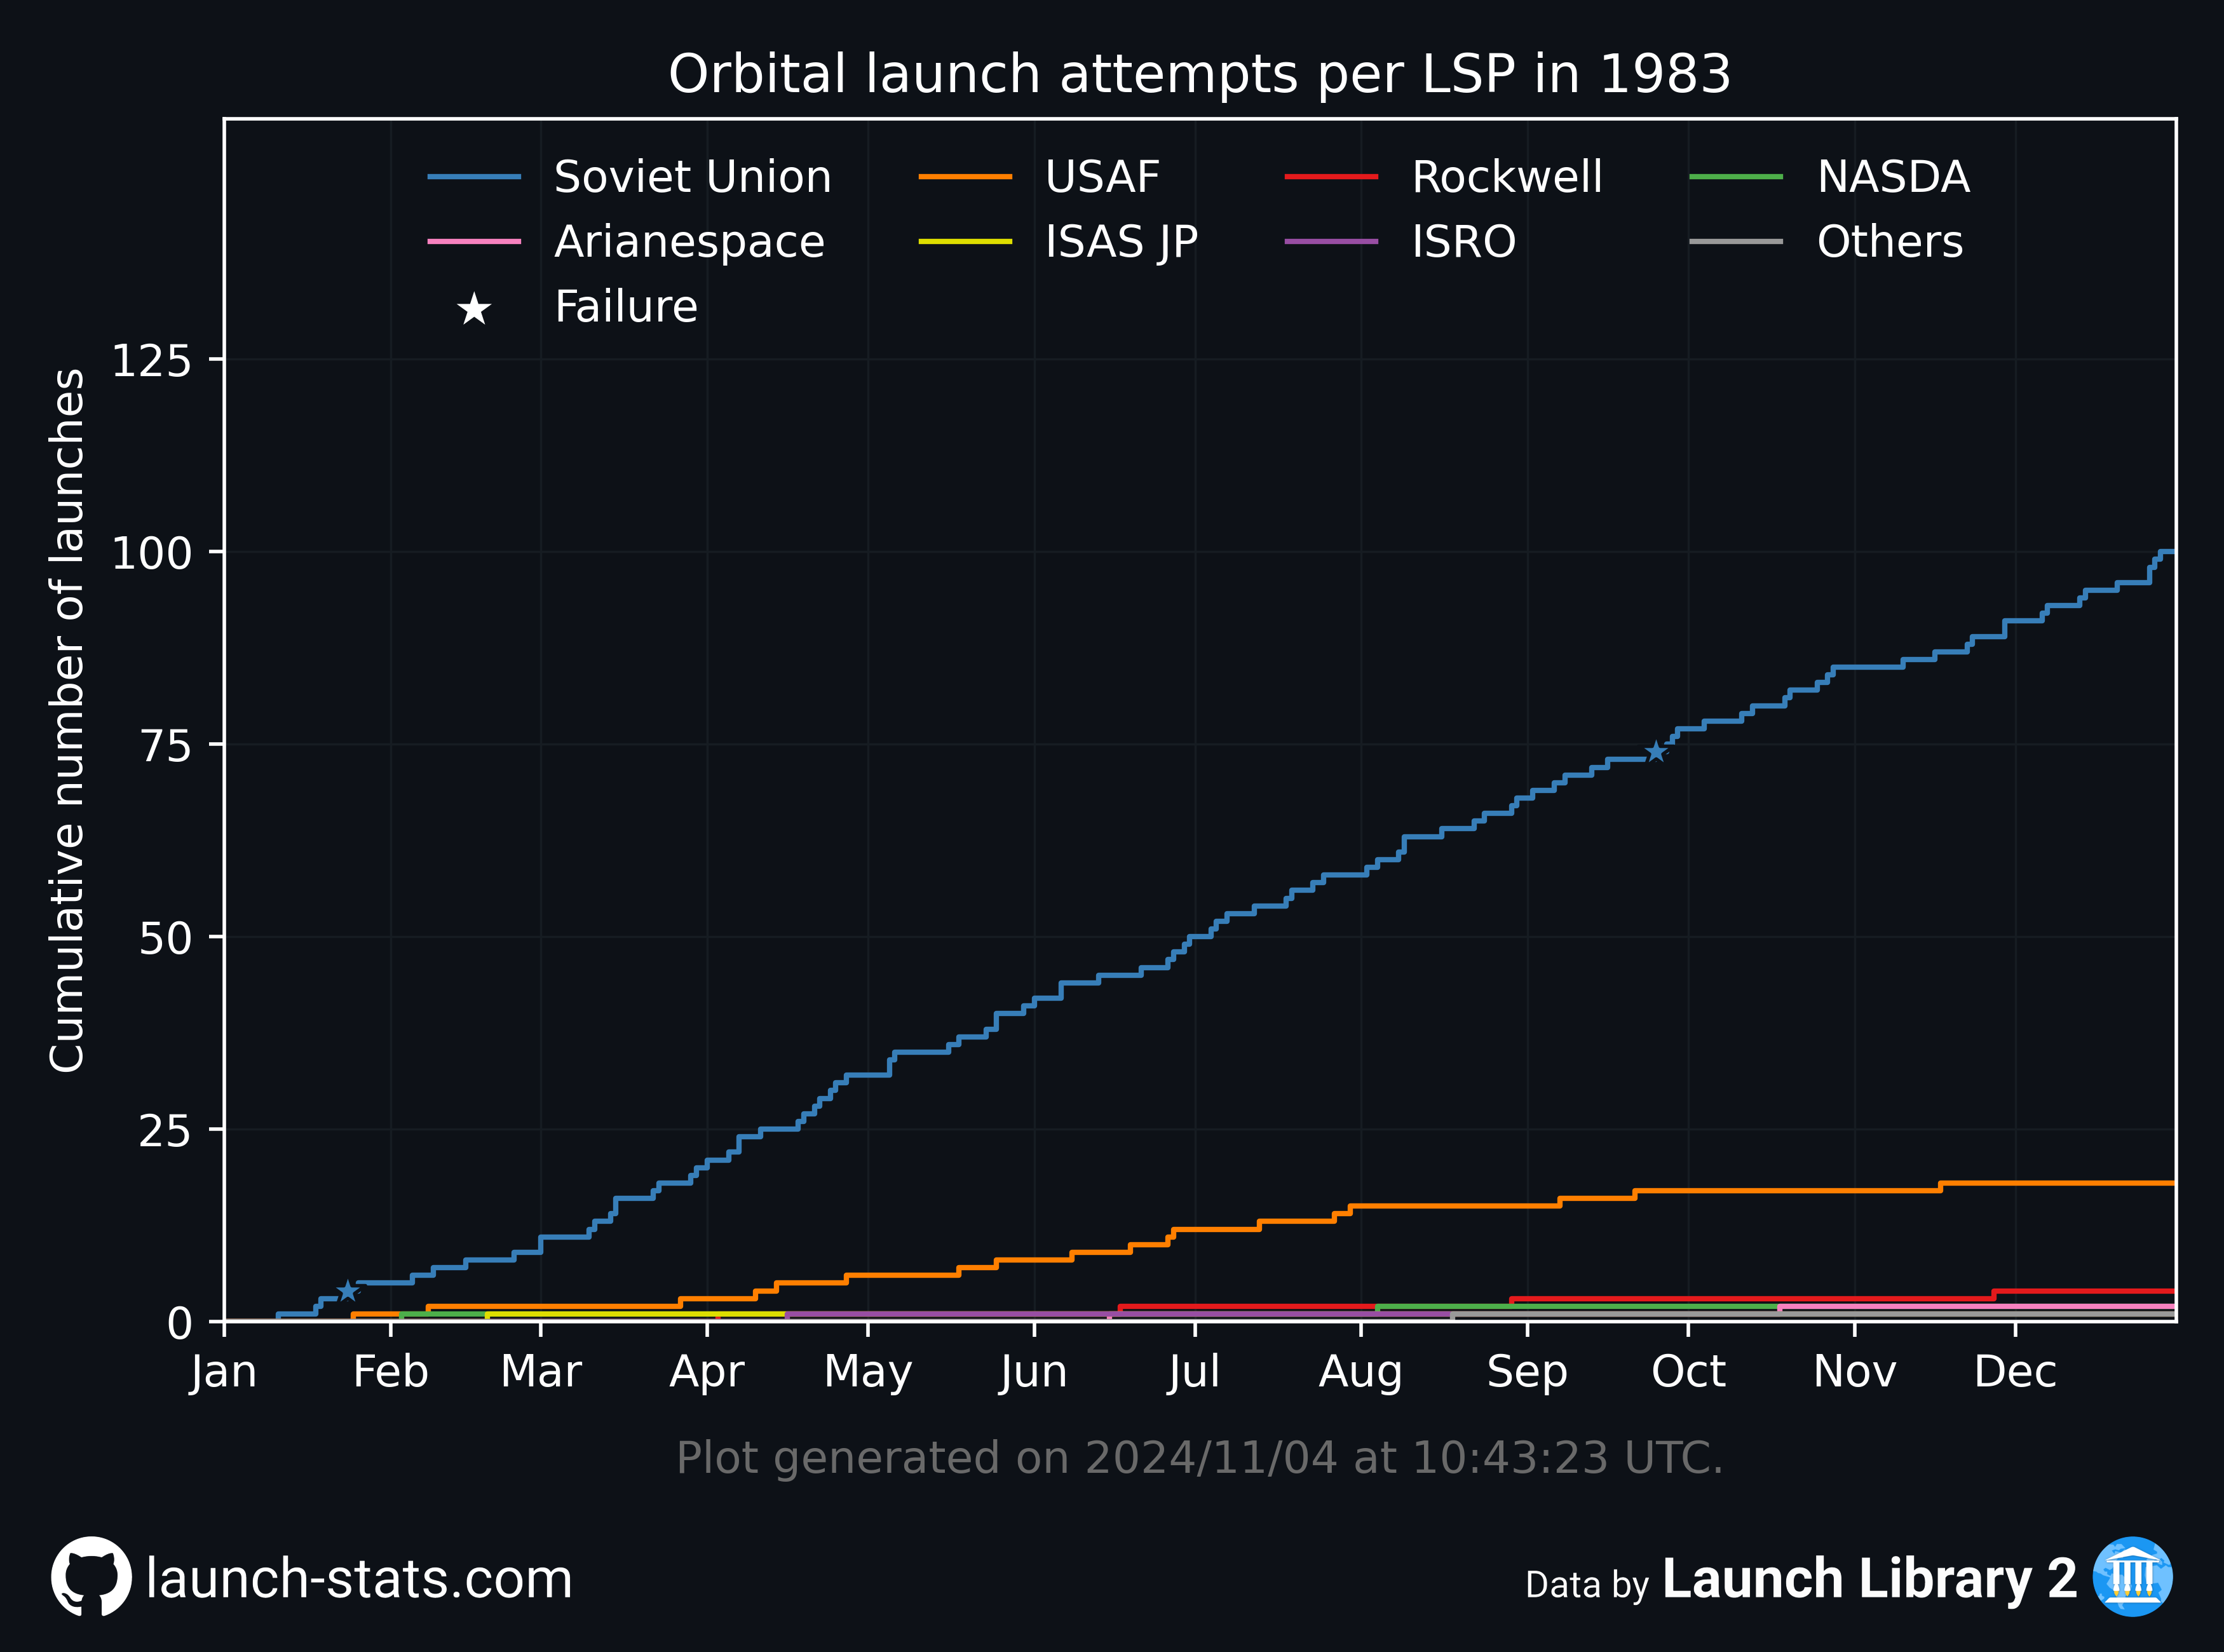The width and height of the screenshot is (2224, 1652).
Task: Click the Oct x-axis label
Action: pos(1687,1371)
